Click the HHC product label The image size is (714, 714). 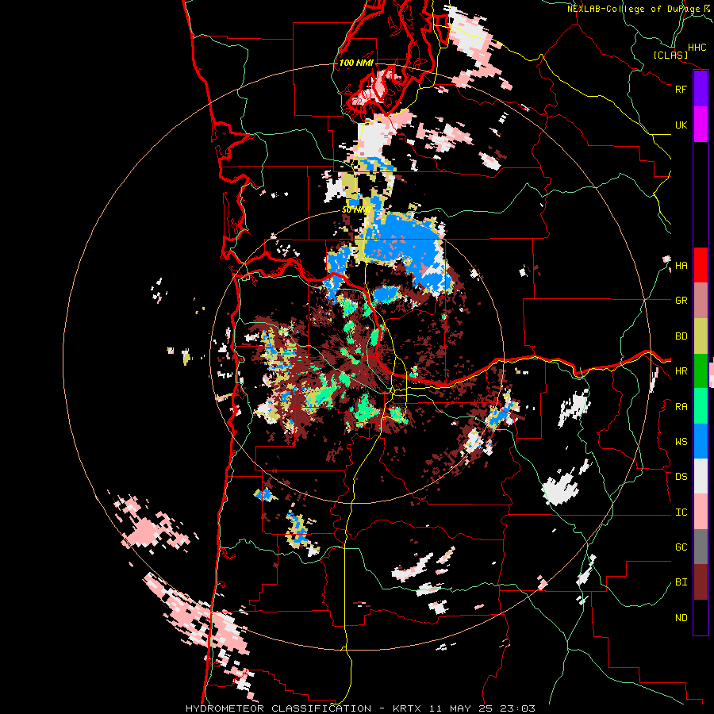[697, 48]
